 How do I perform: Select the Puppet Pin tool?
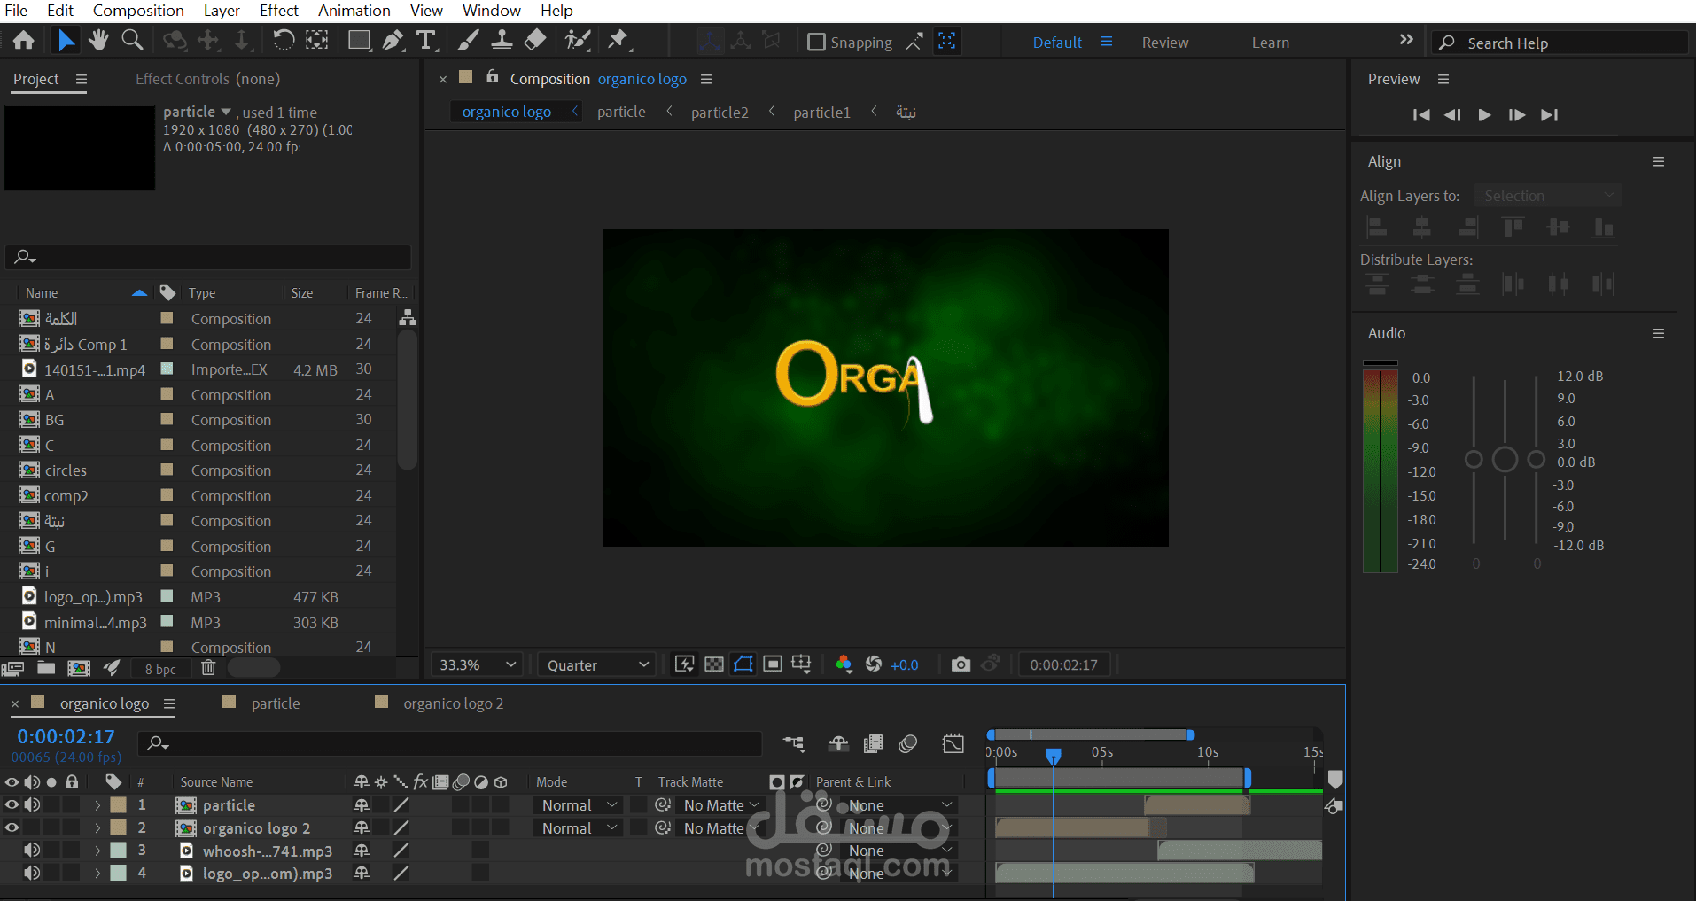(618, 41)
